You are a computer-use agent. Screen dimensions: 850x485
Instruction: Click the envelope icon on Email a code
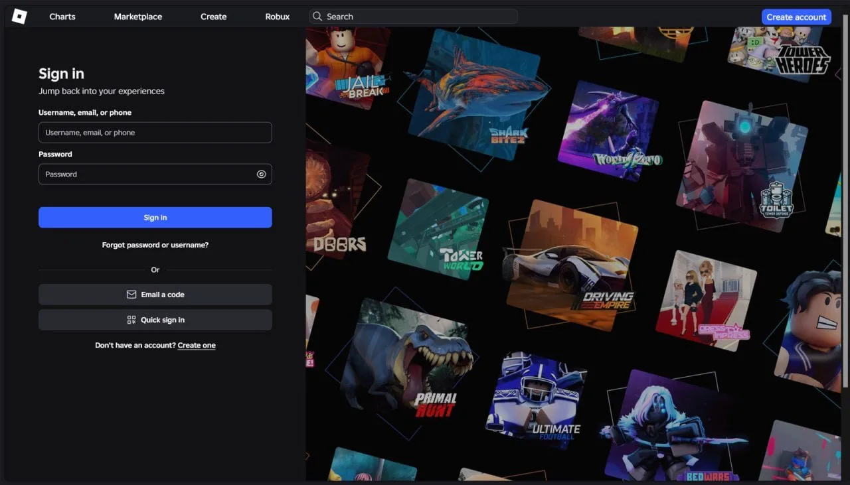pos(131,295)
